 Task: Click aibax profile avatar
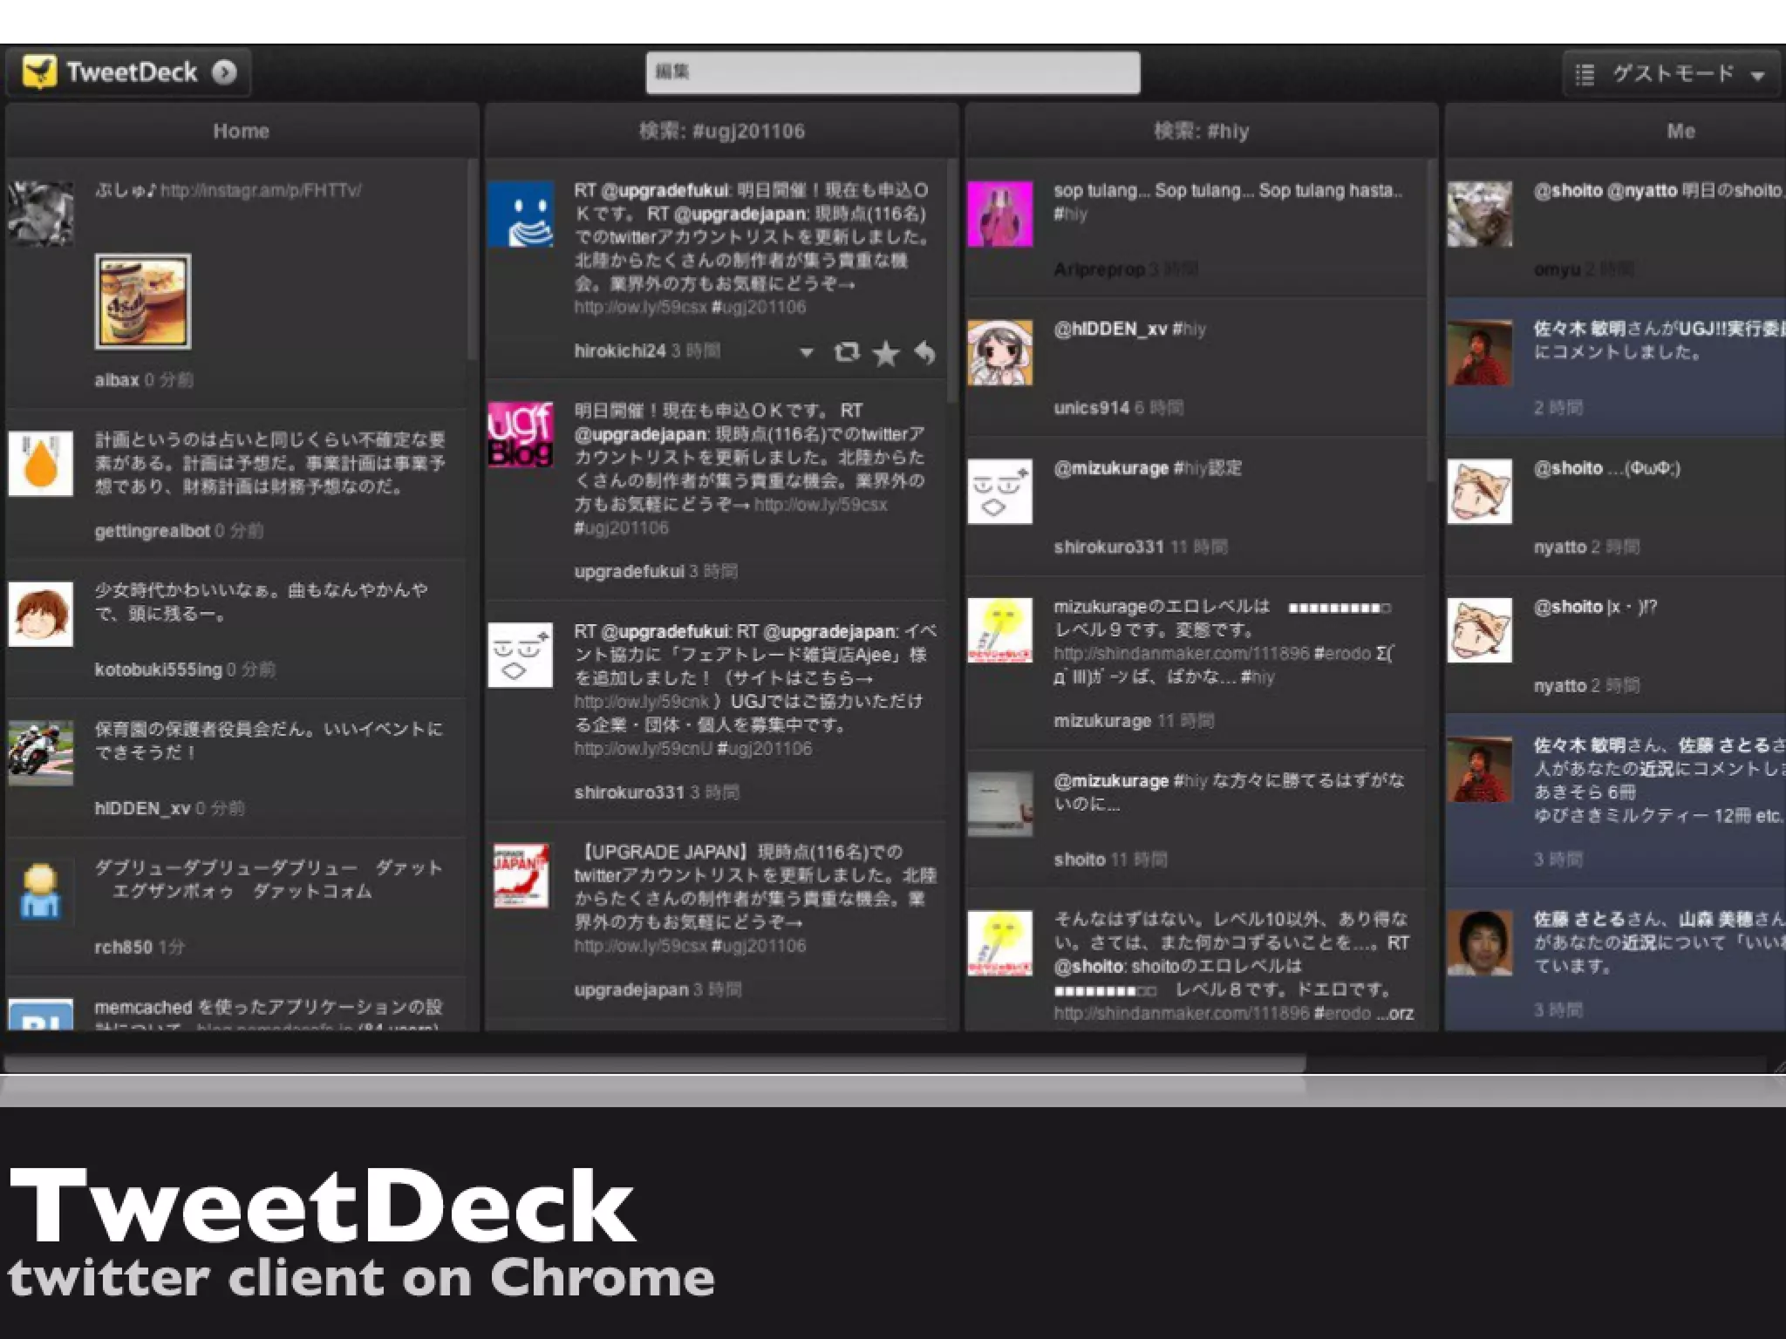41,214
